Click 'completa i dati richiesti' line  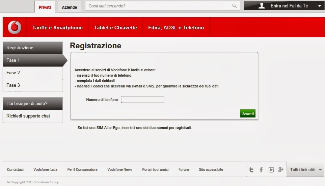[94, 81]
